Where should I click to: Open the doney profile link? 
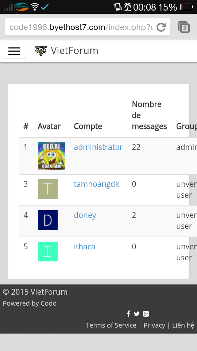pyautogui.click(x=85, y=215)
